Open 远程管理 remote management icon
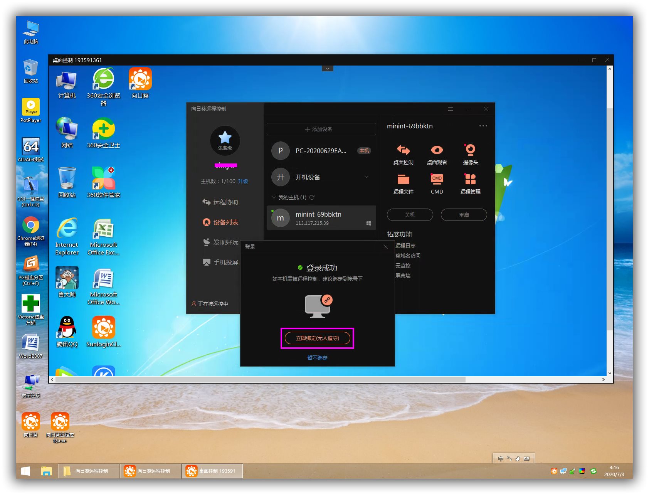The width and height of the screenshot is (649, 495). pyautogui.click(x=470, y=179)
